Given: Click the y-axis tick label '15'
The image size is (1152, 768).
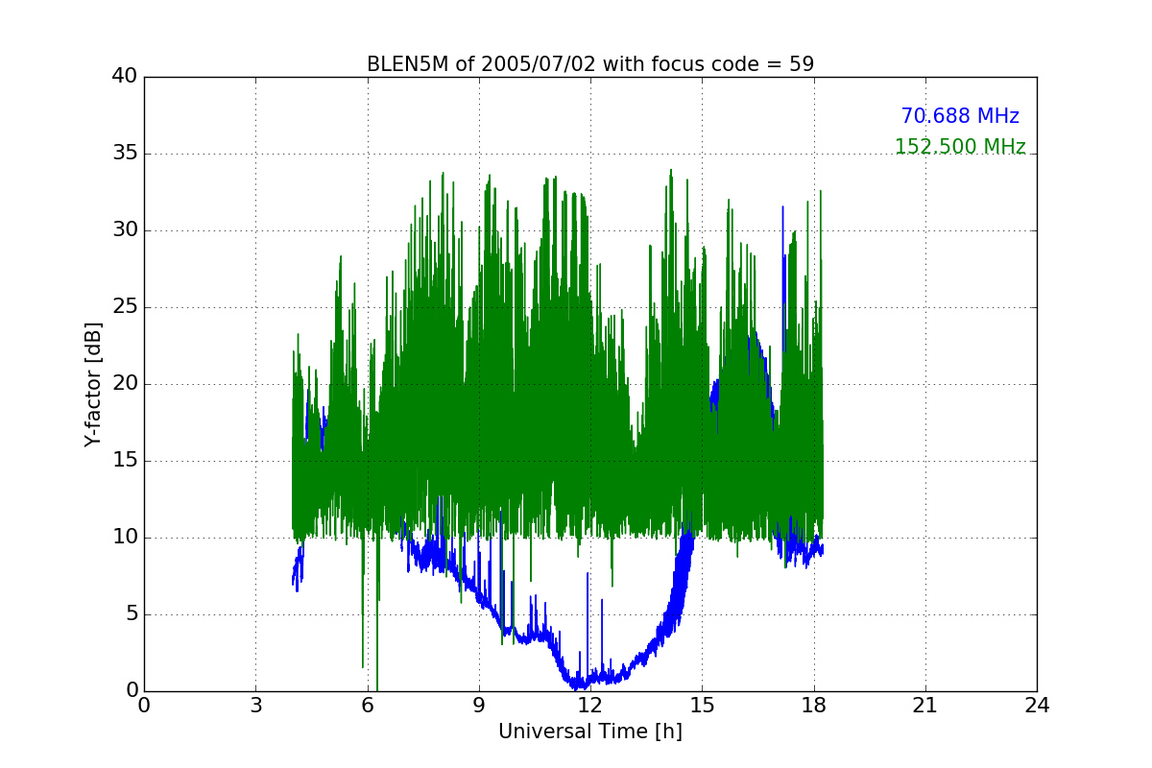Looking at the screenshot, I should coord(125,461).
